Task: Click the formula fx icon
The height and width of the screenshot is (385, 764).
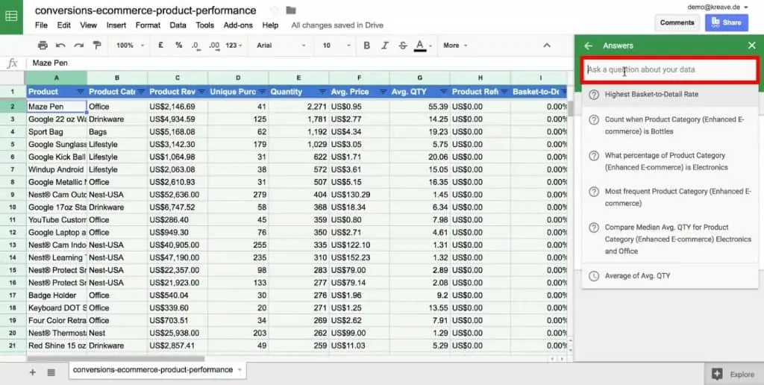Action: tap(12, 63)
